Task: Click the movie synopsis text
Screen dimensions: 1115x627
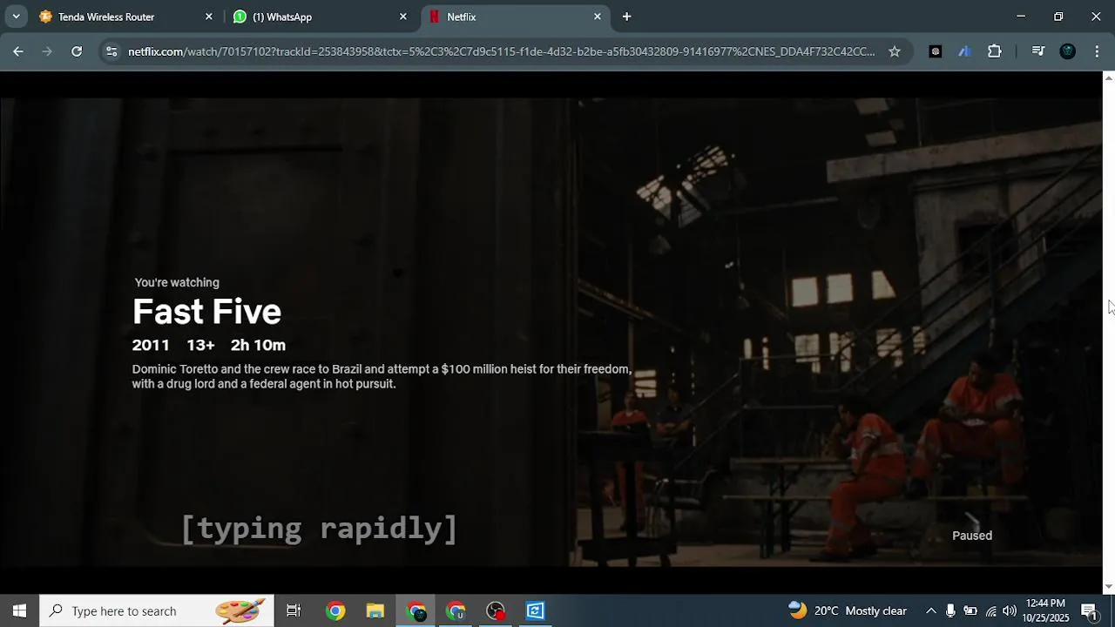Action: tap(382, 376)
